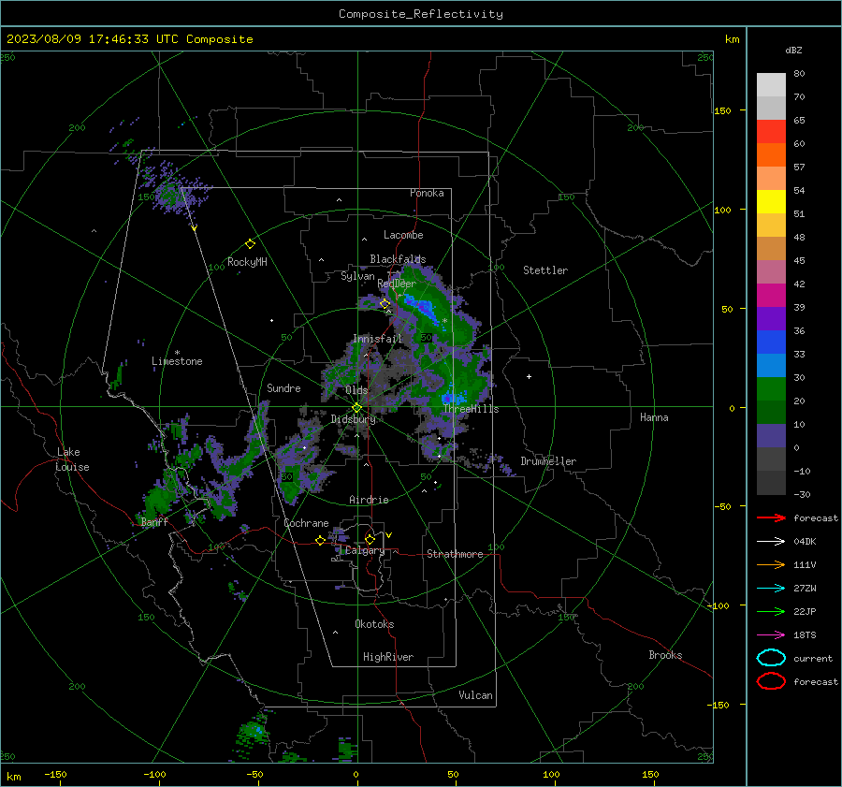Screen dimensions: 842x787
Task: Click the Okotoks label
Action: [374, 624]
